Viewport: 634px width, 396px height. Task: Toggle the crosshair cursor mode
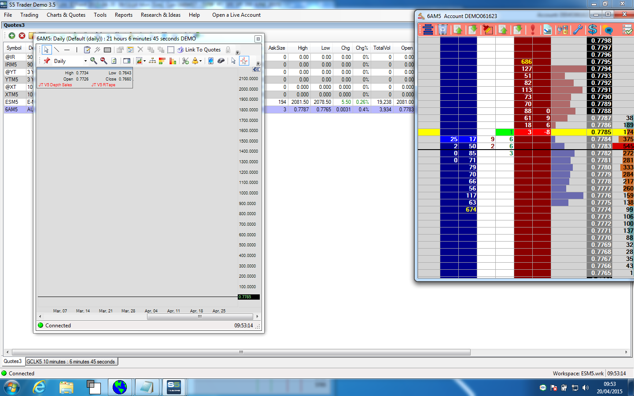click(x=244, y=61)
